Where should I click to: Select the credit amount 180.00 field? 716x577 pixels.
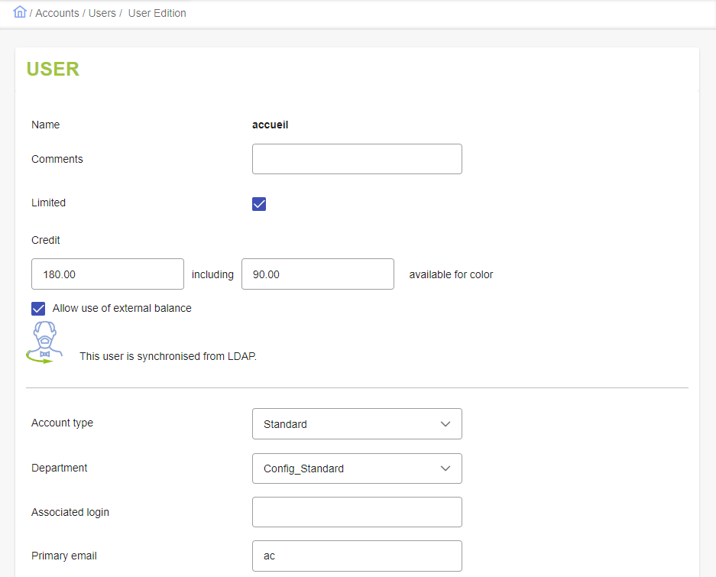click(x=108, y=274)
